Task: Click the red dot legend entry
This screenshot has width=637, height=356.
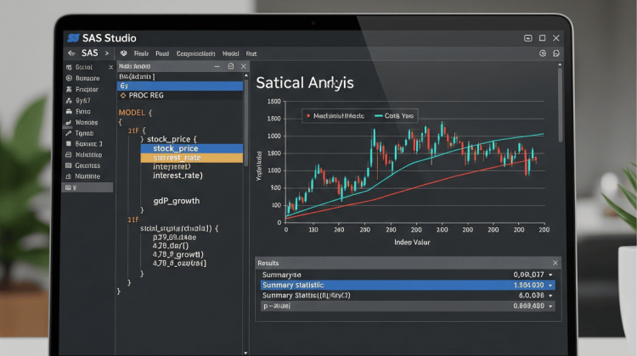Action: (x=335, y=116)
